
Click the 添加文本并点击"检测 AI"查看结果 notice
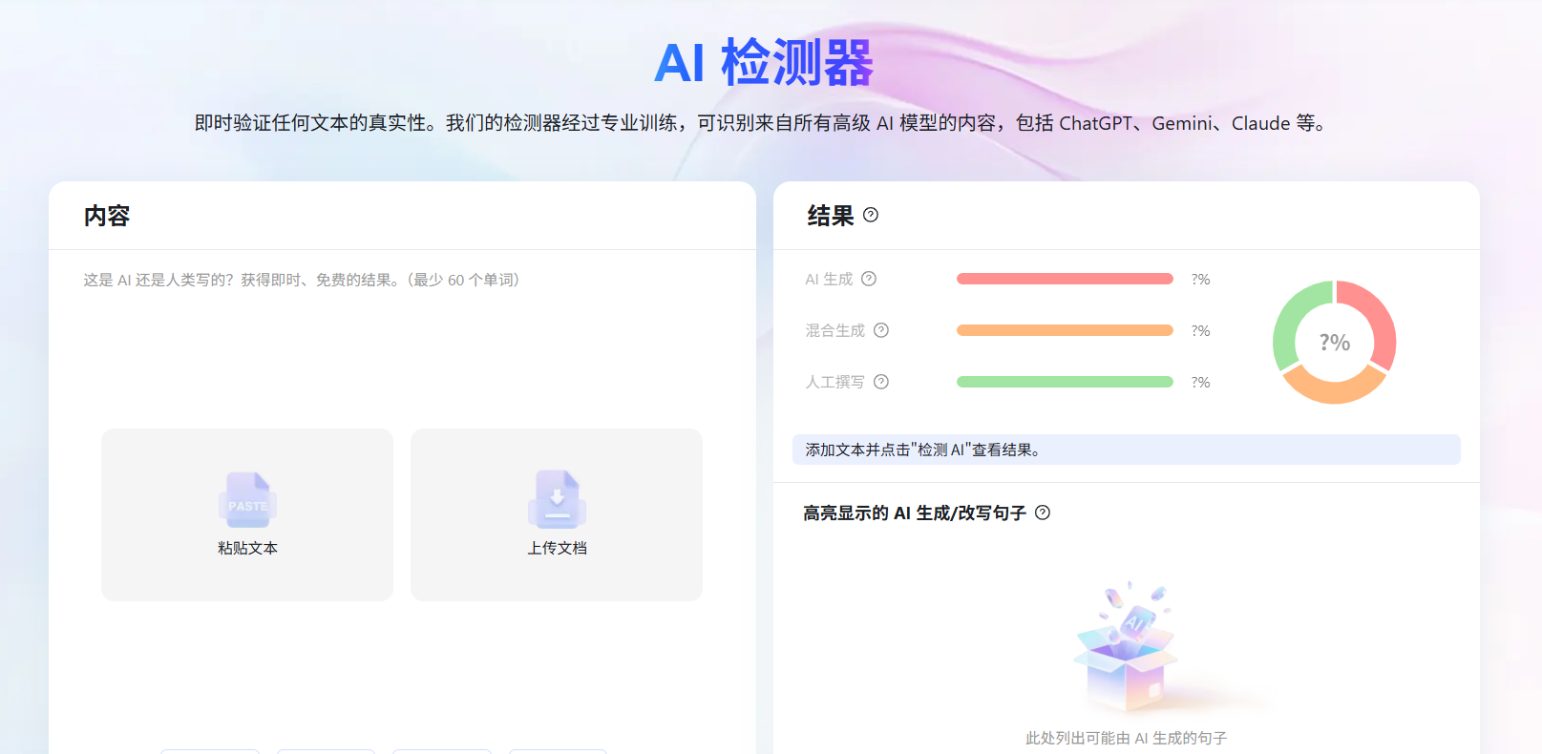(1126, 450)
